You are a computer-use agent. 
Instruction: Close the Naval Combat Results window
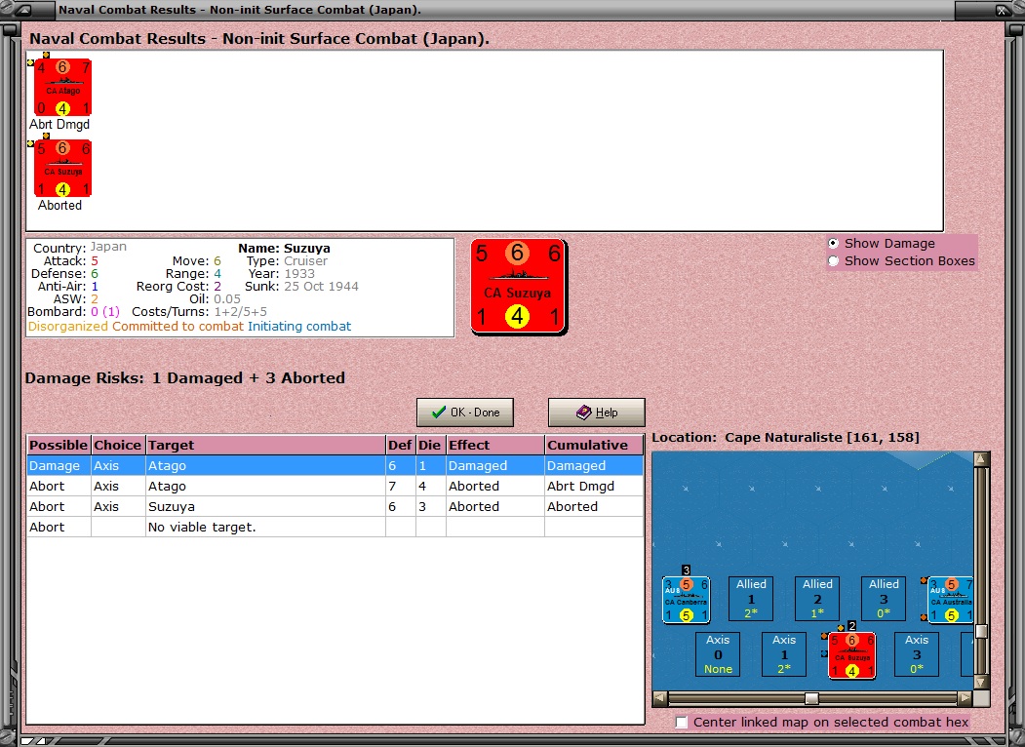1001,10
